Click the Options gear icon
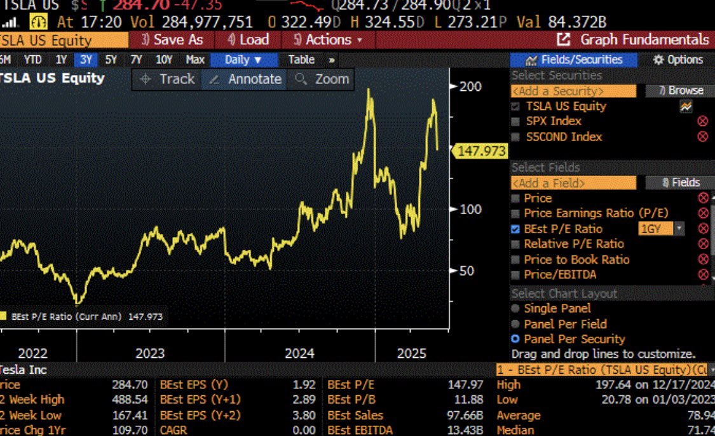The width and height of the screenshot is (715, 436). click(658, 60)
